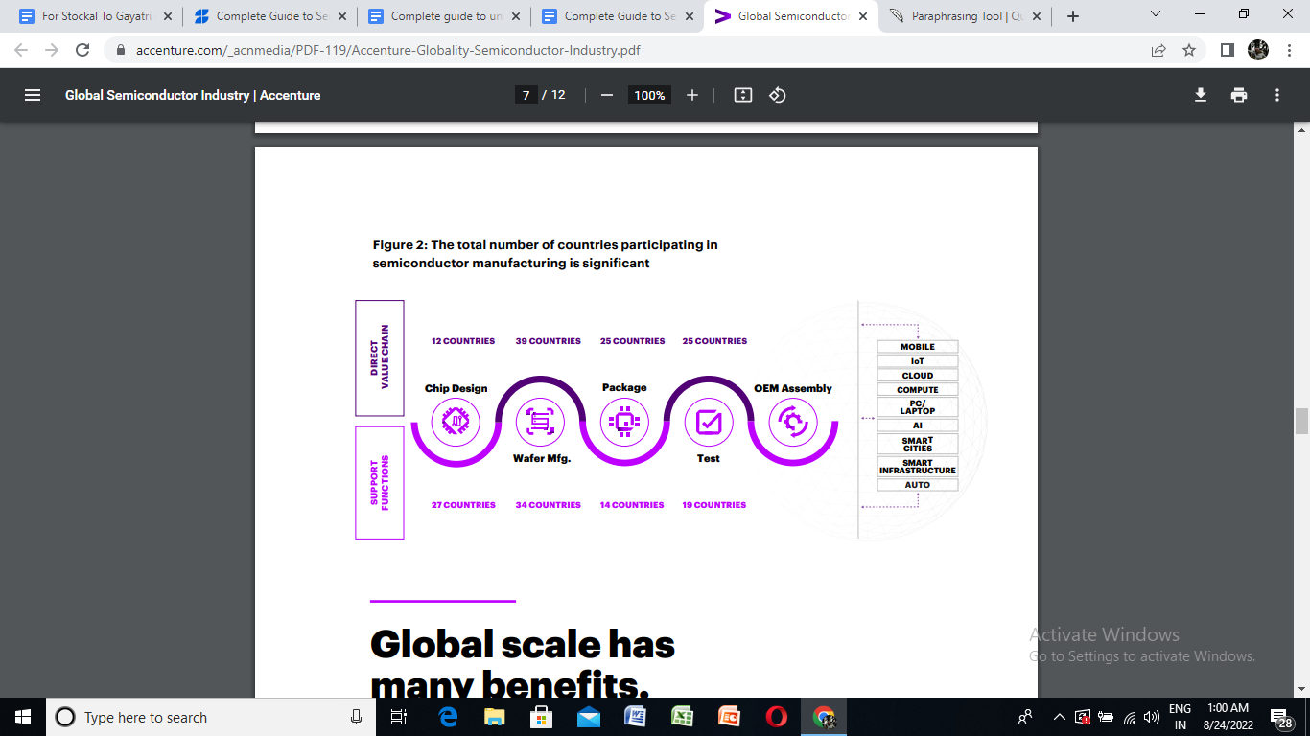Open Excel from the taskbar
Screen dimensions: 1310x736
click(682, 717)
